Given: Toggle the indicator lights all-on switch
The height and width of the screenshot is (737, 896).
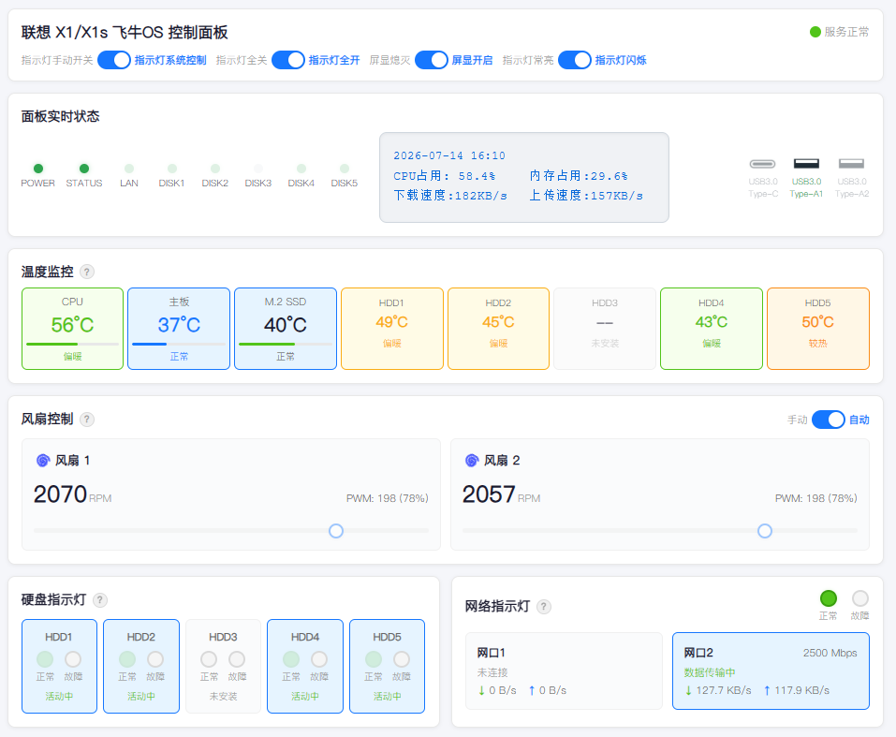Looking at the screenshot, I should click(288, 60).
